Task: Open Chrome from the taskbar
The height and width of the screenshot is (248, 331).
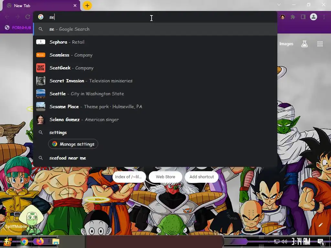Action: pos(24,242)
